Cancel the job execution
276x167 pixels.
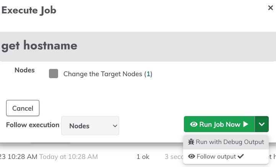coord(23,108)
